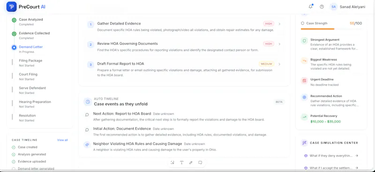Click the 55/100 case strength score

click(356, 23)
